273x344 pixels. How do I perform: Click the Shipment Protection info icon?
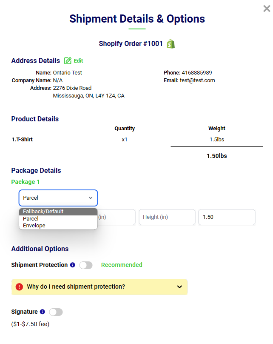[72, 265]
